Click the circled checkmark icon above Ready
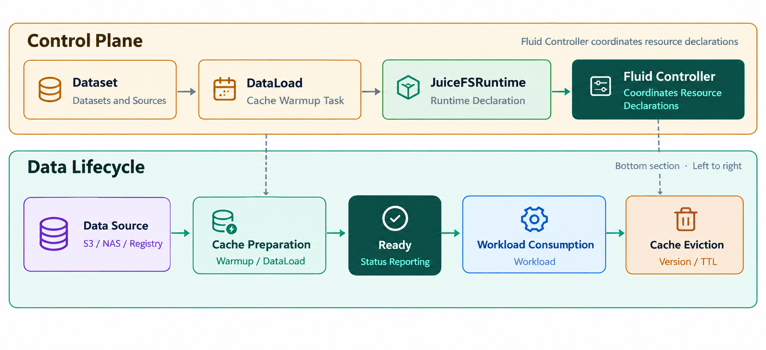766x350 pixels. tap(395, 218)
